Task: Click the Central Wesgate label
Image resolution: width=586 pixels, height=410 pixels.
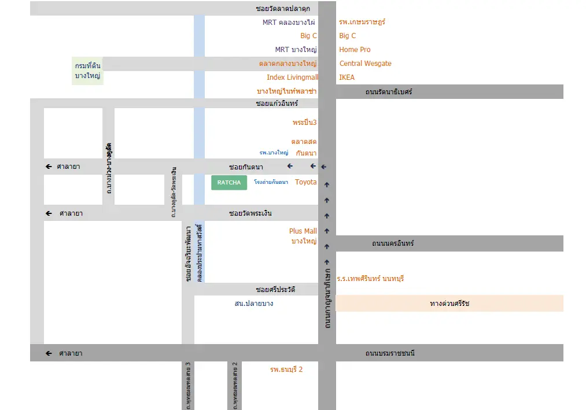Action: [365, 64]
